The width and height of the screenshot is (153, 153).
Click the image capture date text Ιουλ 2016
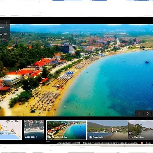(69, 143)
